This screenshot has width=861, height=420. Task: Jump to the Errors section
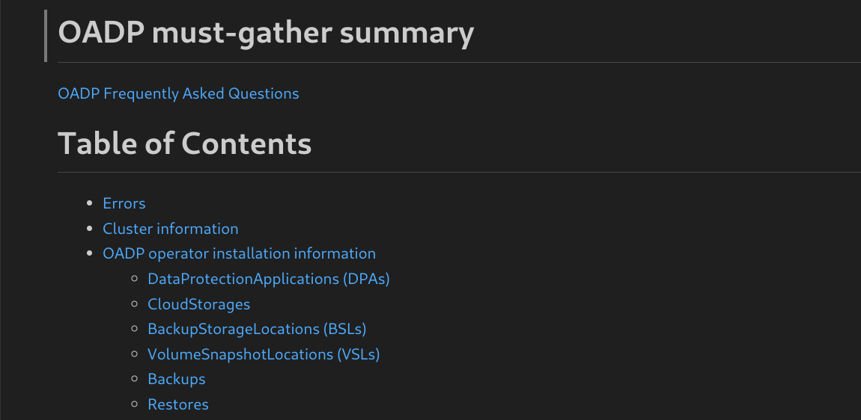click(x=124, y=203)
